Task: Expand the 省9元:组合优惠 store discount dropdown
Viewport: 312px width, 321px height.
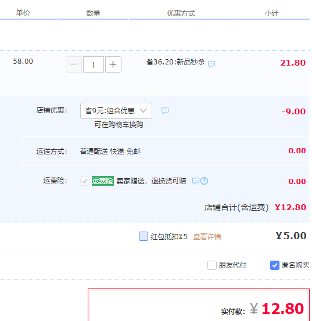Action: coord(116,111)
